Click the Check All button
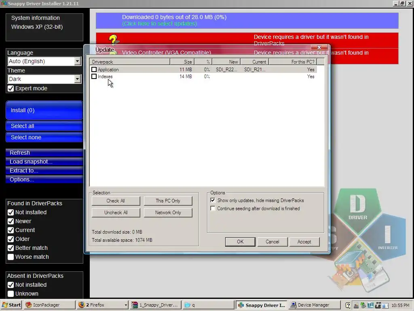 click(x=116, y=201)
